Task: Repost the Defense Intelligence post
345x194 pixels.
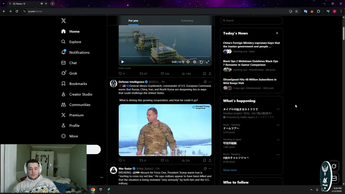Action: click(143, 160)
